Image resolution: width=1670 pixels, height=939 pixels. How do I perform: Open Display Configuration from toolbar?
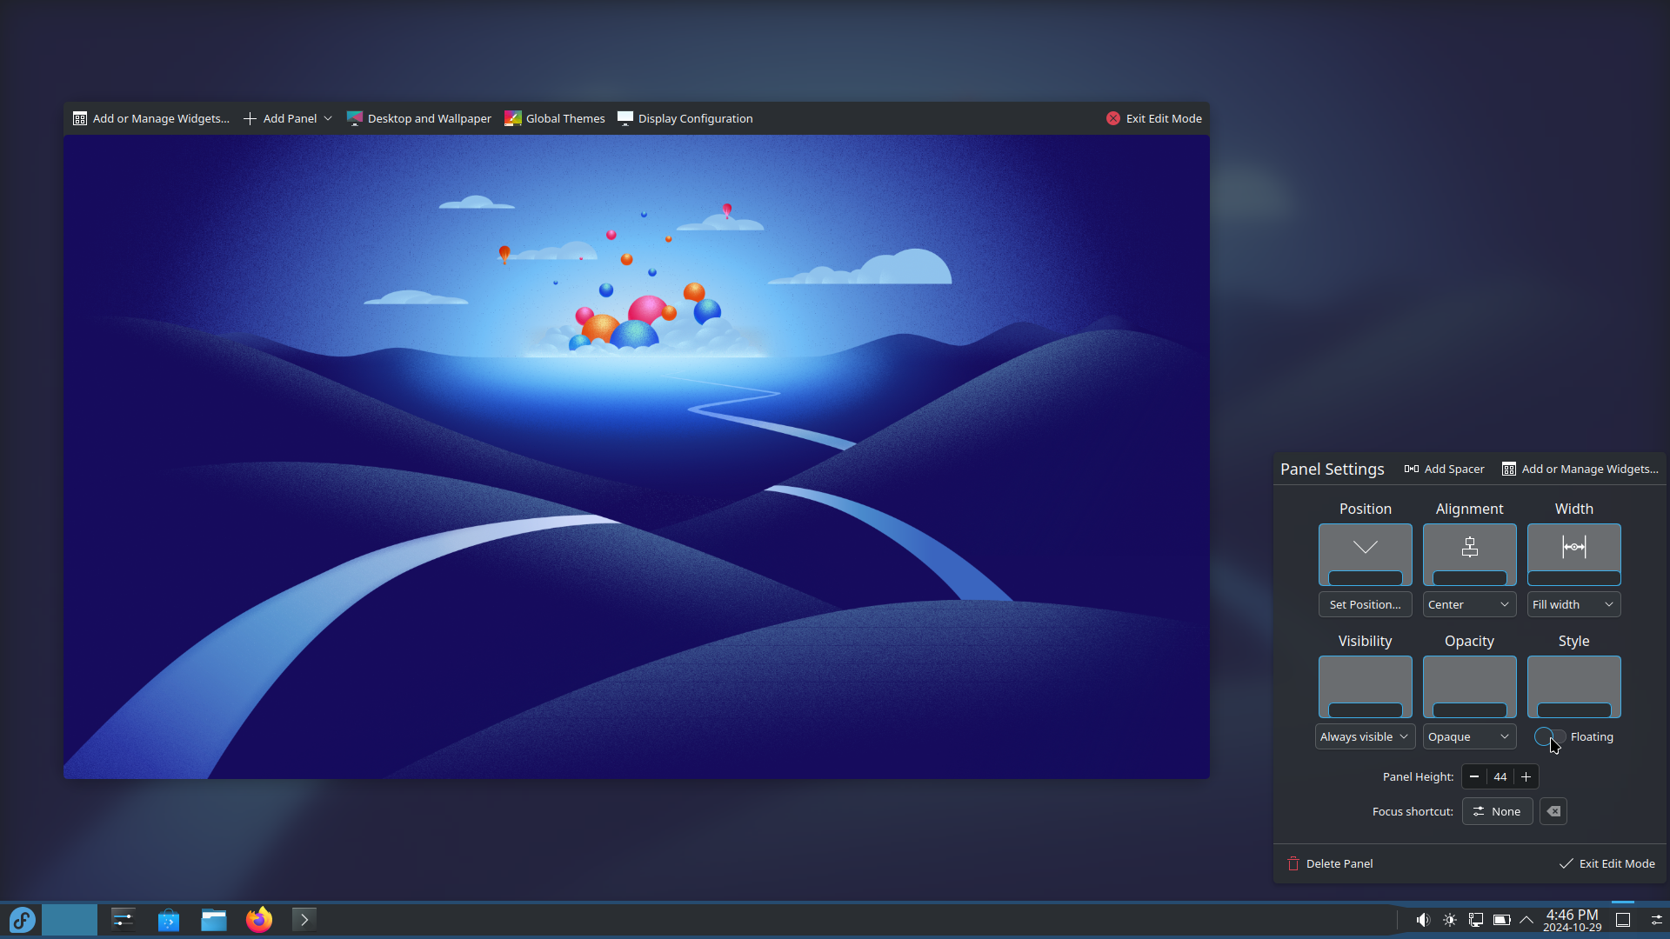(x=685, y=118)
